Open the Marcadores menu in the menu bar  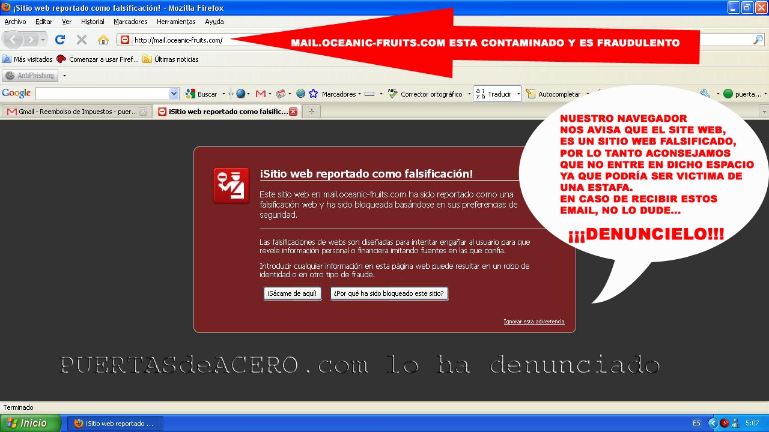coord(130,22)
